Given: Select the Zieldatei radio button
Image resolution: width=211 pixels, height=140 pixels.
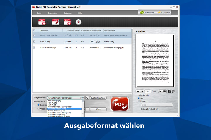Looking at the screenshot, I should coord(38,105).
